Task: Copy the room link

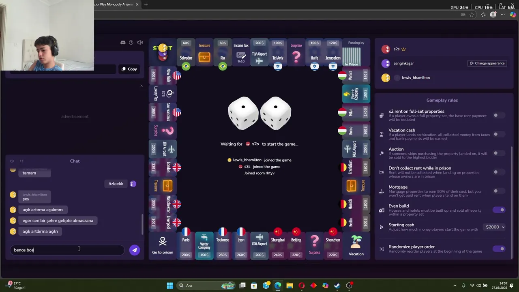Action: click(x=129, y=69)
